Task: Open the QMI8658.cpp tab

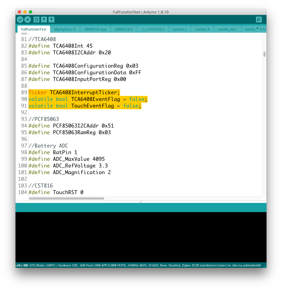Action: coord(95,29)
